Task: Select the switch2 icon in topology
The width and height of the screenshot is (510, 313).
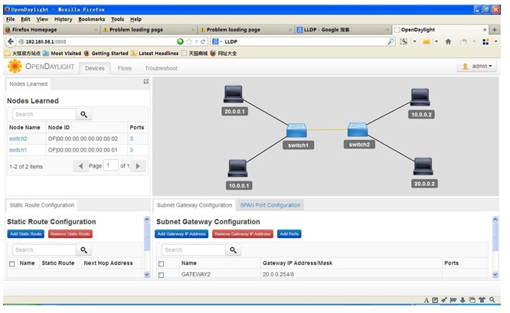Action: point(358,129)
